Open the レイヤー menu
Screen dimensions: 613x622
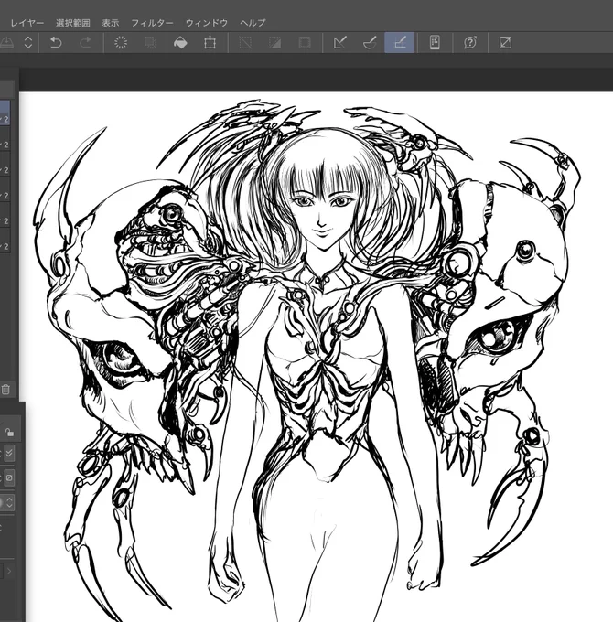27,23
